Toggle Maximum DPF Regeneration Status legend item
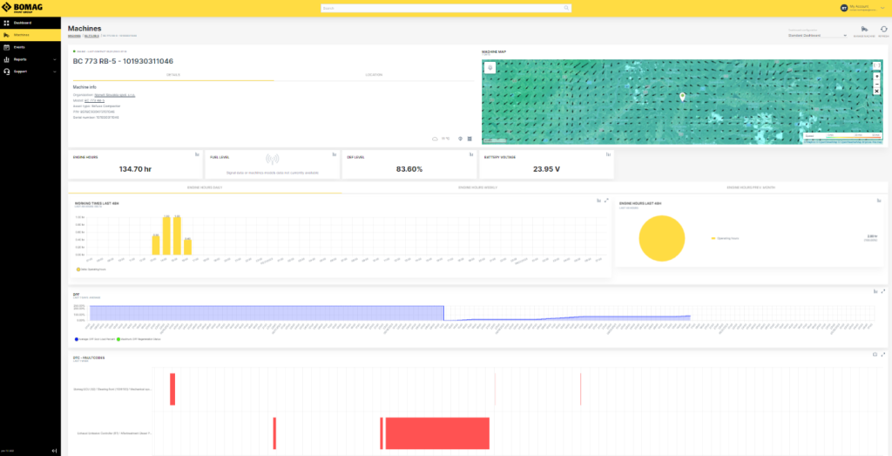 pyautogui.click(x=139, y=338)
